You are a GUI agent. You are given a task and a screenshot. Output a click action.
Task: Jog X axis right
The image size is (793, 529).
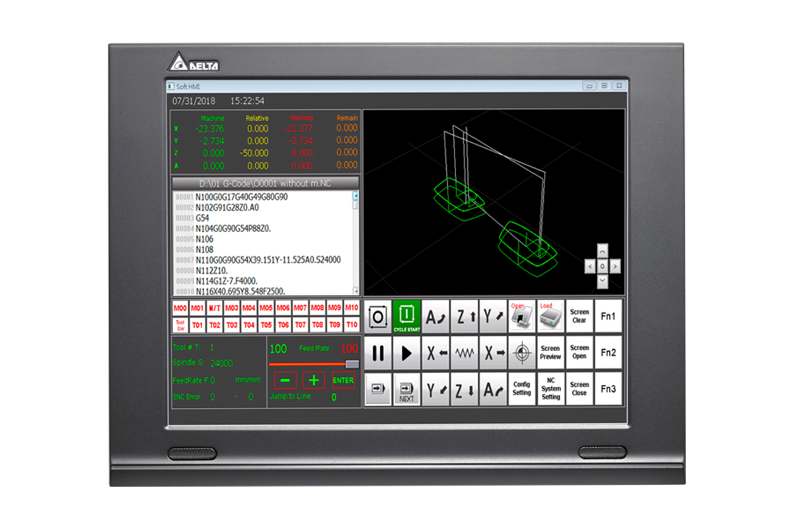coord(494,354)
